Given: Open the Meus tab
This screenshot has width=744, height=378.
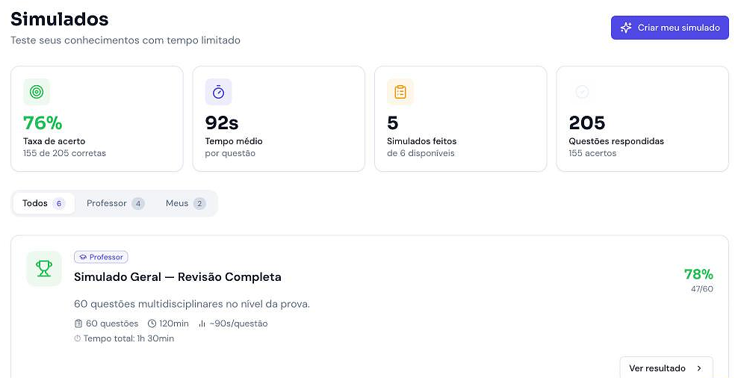Looking at the screenshot, I should [185, 203].
